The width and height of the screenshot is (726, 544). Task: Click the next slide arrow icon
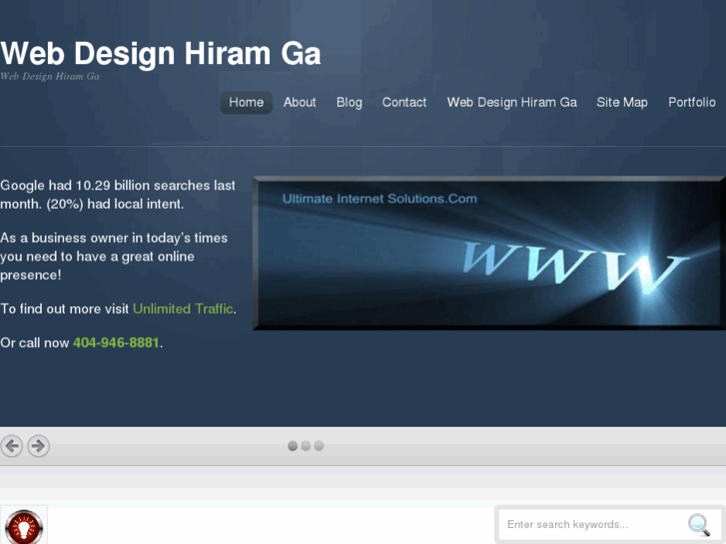(x=38, y=446)
